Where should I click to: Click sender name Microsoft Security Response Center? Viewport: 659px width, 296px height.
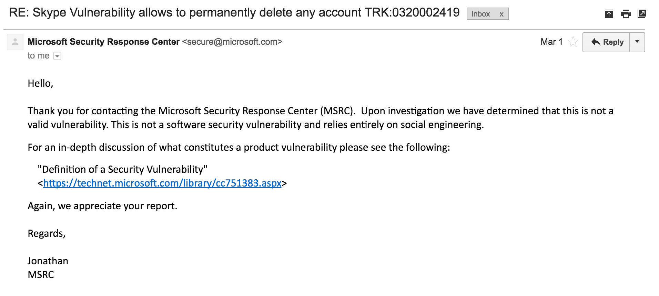pos(103,42)
